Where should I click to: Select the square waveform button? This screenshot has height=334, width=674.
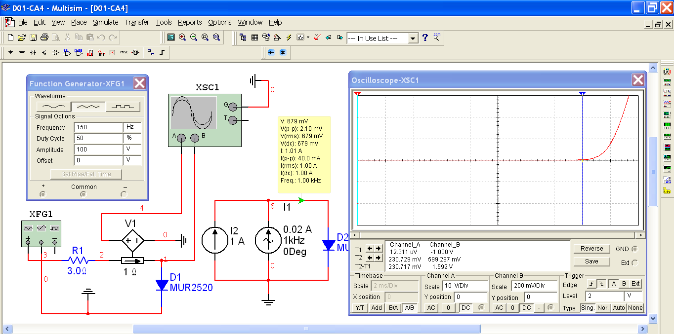pos(123,107)
